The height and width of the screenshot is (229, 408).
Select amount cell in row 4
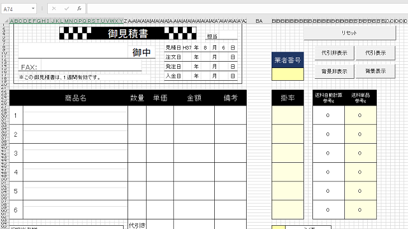click(194, 172)
